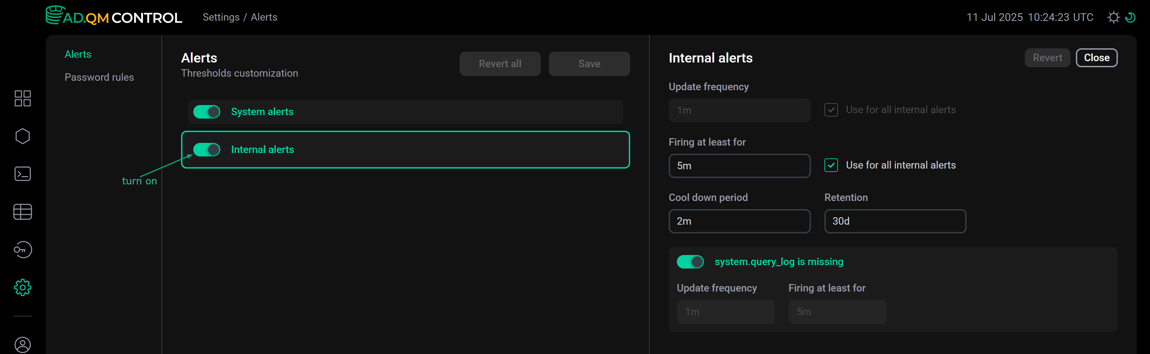Screen dimensions: 1150x354
Task: Select the table browser icon in sidebar
Action: (22, 212)
